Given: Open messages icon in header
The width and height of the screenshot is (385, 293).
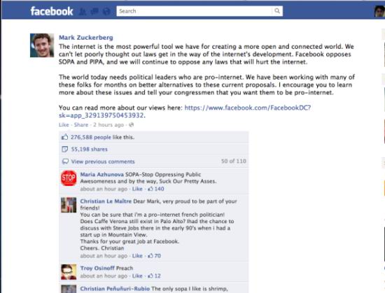Looking at the screenshot, I should 94,11.
